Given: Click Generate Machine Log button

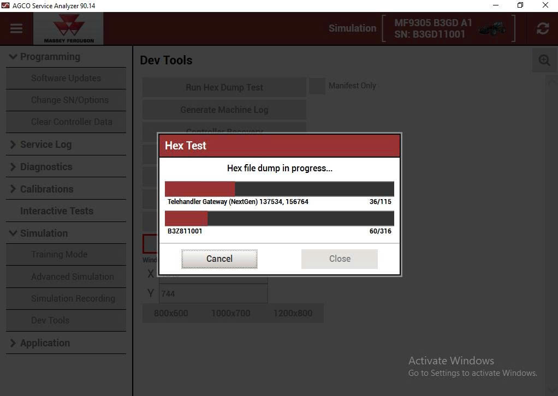Looking at the screenshot, I should point(224,110).
